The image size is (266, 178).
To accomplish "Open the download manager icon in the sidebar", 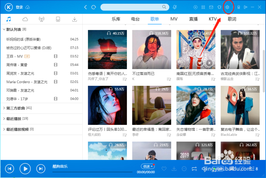I will click(74, 19).
